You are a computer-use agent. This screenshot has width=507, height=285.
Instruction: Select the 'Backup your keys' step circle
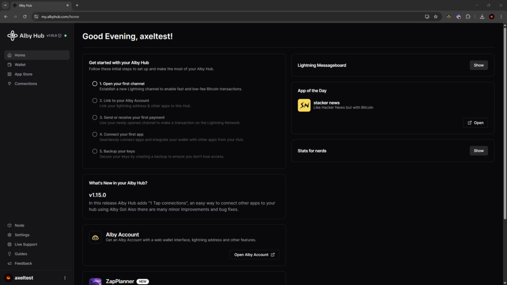95,151
